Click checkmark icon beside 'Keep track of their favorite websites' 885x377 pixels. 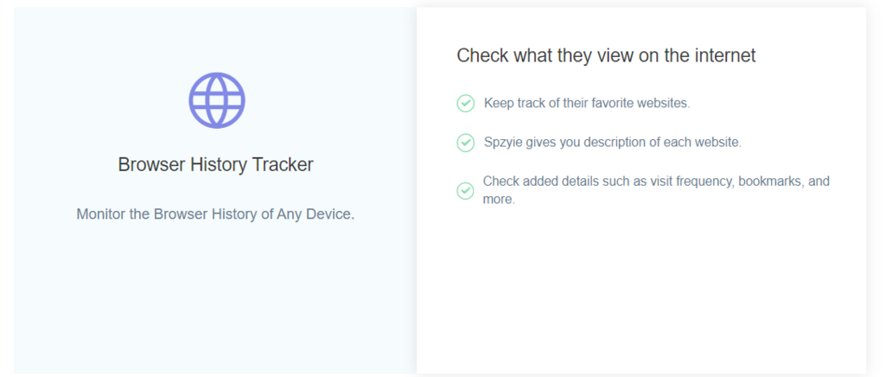465,103
